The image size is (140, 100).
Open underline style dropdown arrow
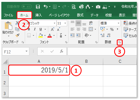45,29
